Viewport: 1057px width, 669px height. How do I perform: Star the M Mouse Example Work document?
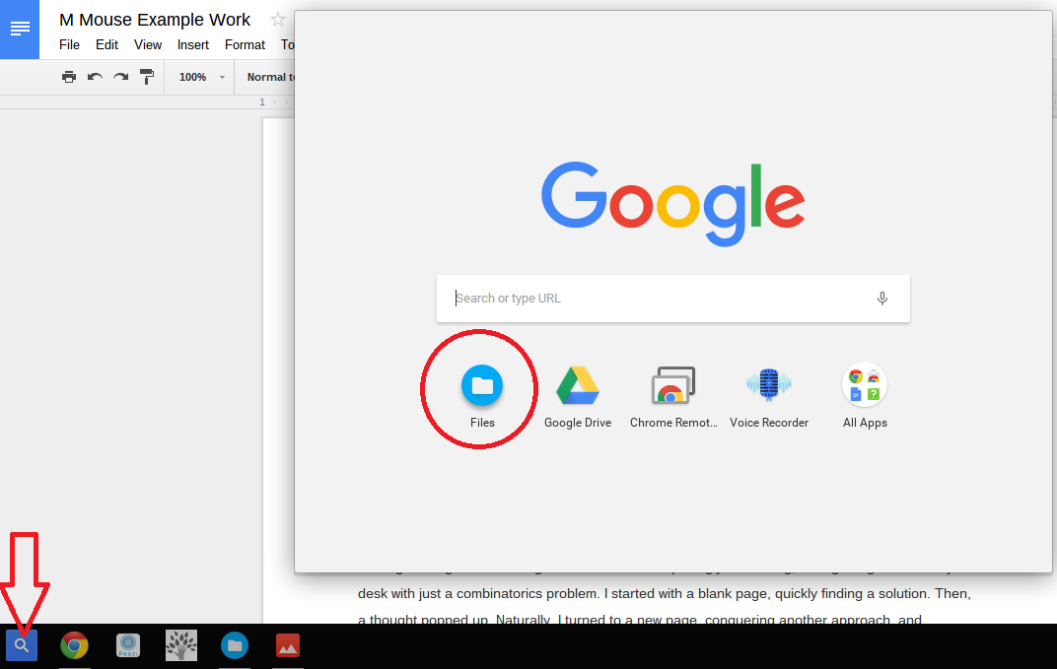pyautogui.click(x=278, y=20)
